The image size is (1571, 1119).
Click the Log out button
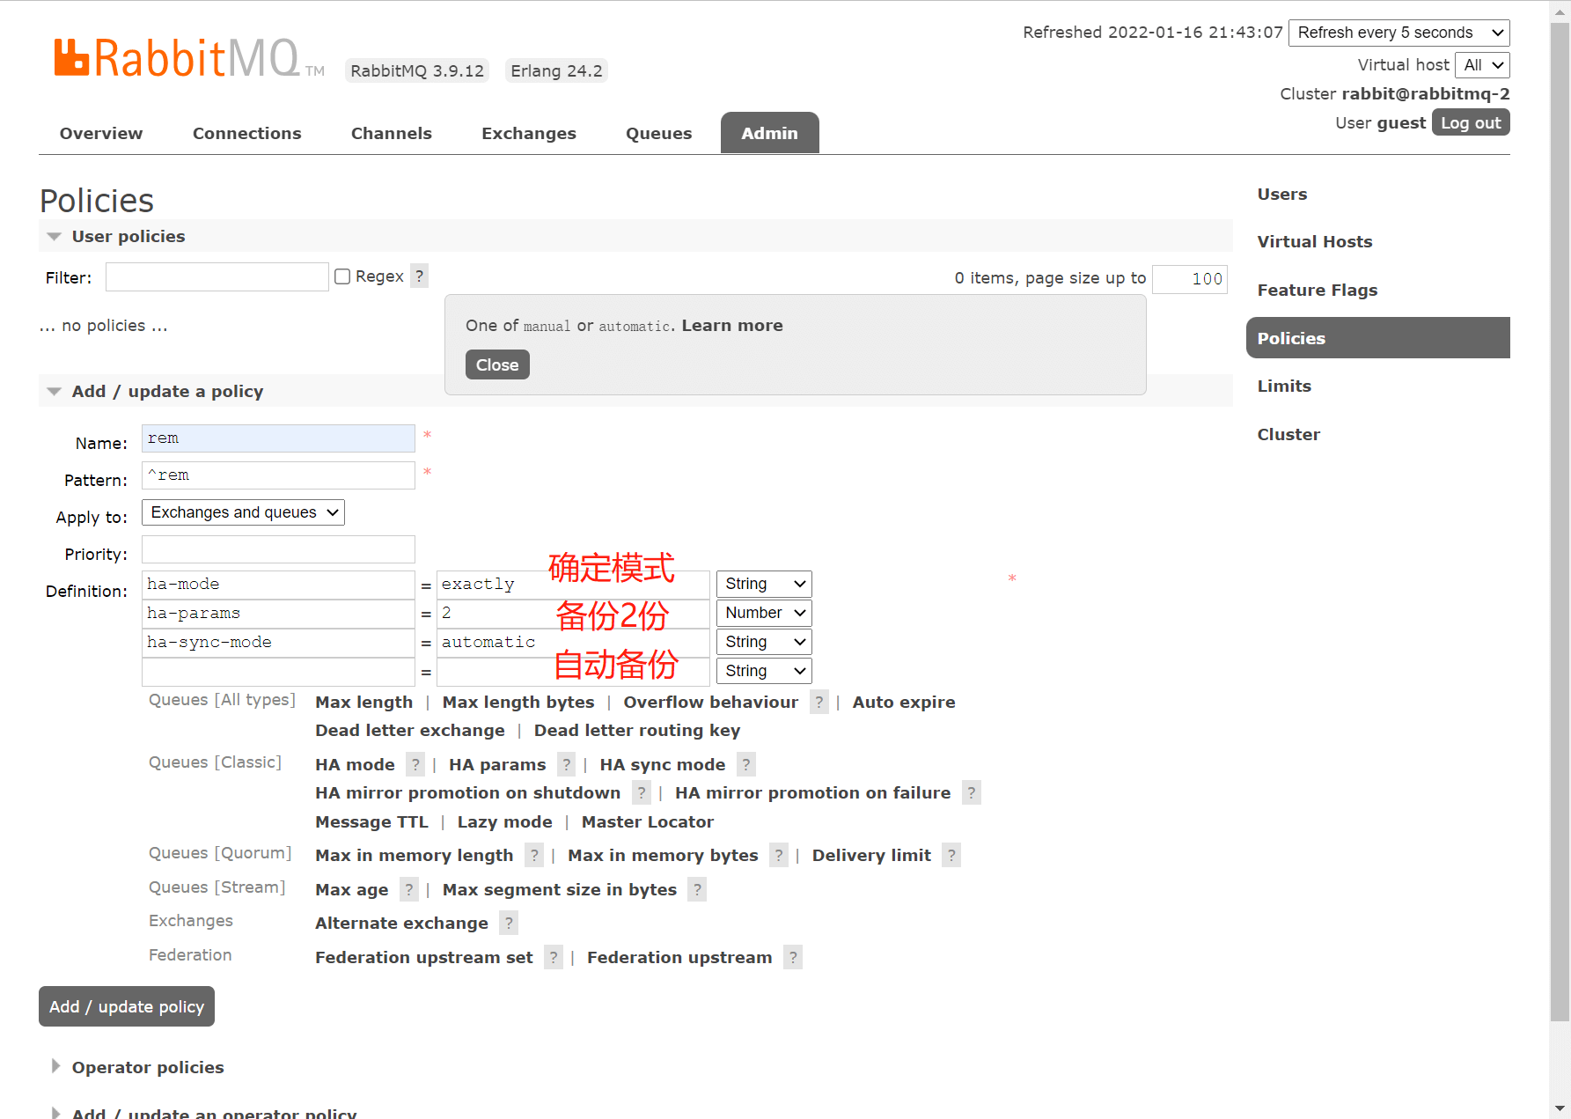(1471, 122)
